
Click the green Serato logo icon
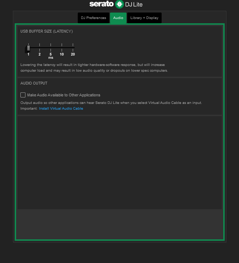click(119, 4)
